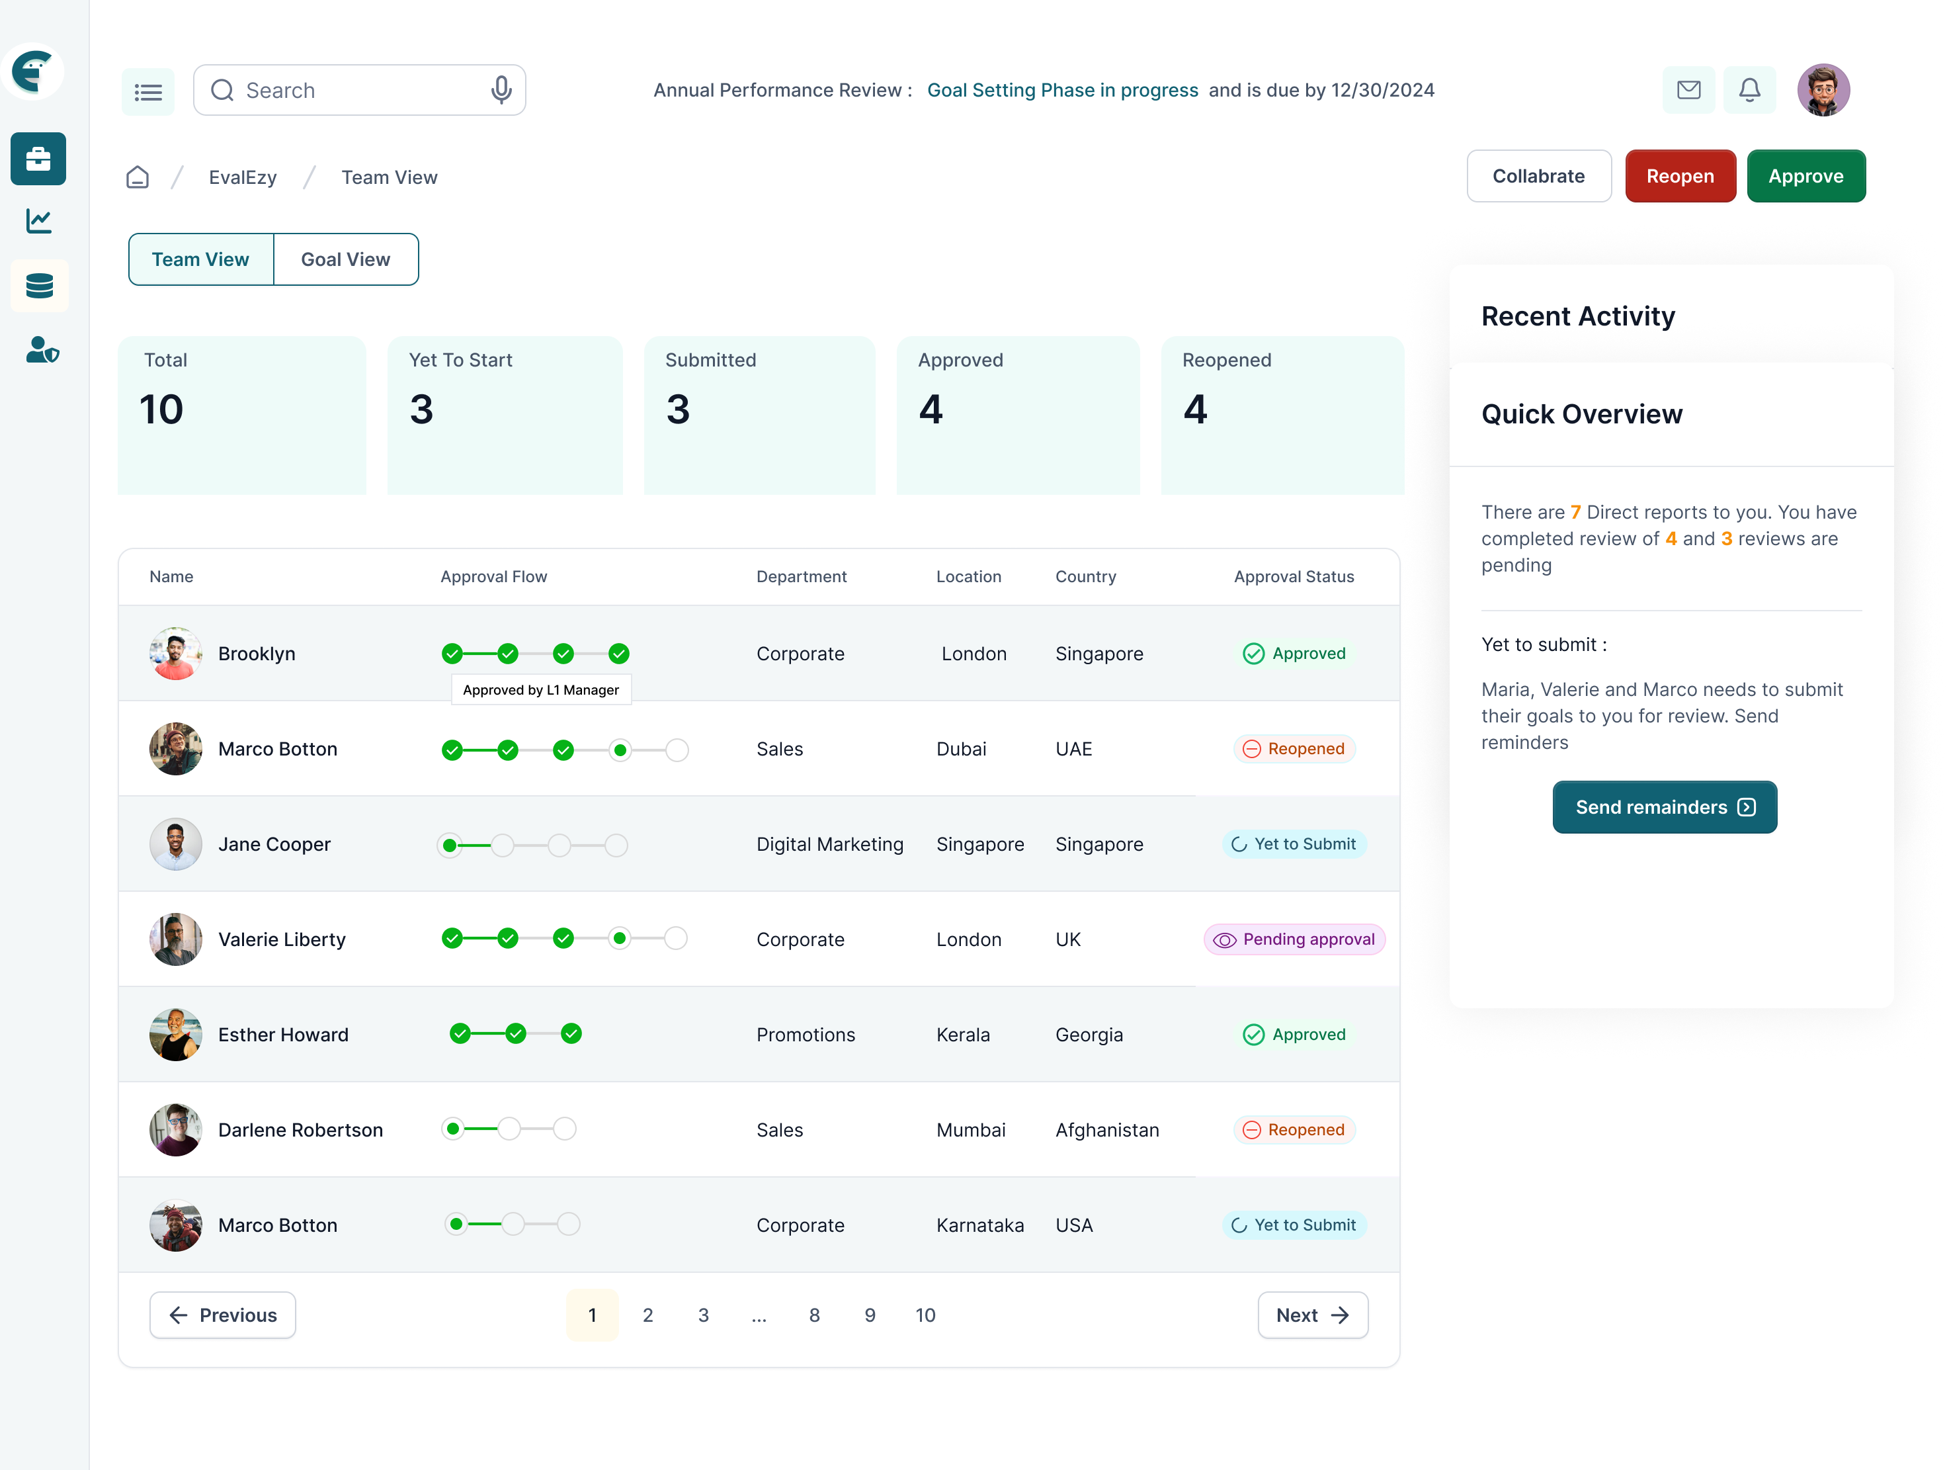Click Esther Howard's last approval flow checkmark
This screenshot has width=1947, height=1470.
pyautogui.click(x=571, y=1033)
